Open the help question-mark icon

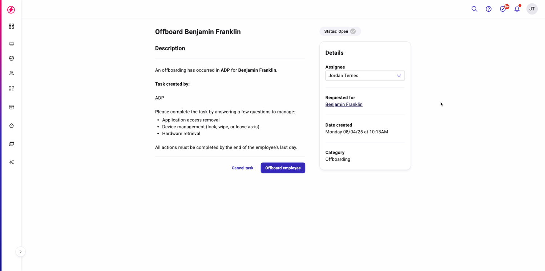point(488,9)
